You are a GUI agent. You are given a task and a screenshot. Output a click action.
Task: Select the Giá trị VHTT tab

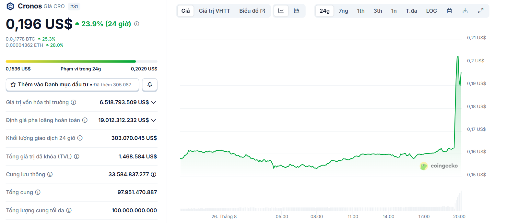tap(215, 11)
